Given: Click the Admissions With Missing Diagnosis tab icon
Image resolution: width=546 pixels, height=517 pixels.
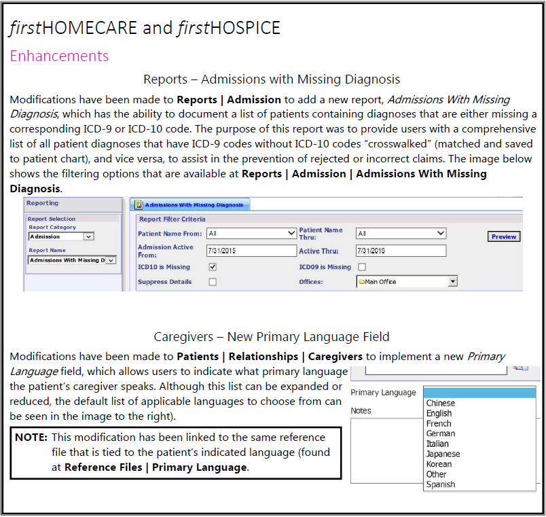Looking at the screenshot, I should (x=139, y=204).
